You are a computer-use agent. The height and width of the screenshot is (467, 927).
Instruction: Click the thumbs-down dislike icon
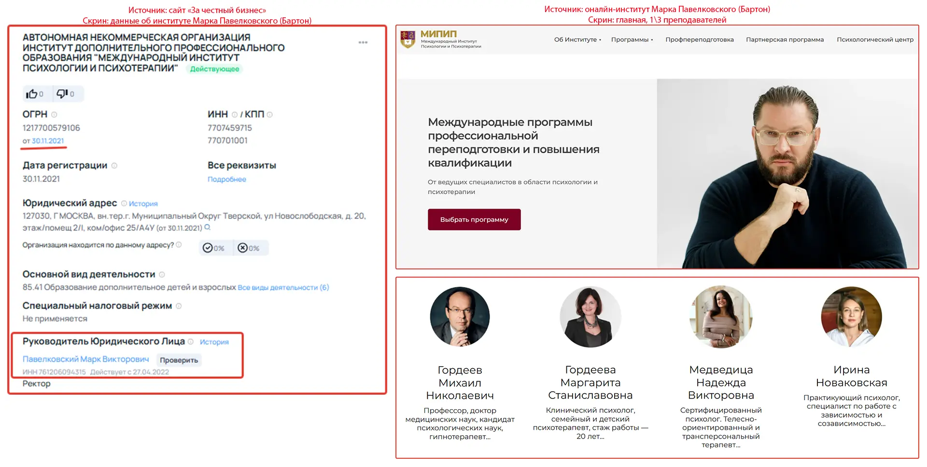(x=62, y=93)
